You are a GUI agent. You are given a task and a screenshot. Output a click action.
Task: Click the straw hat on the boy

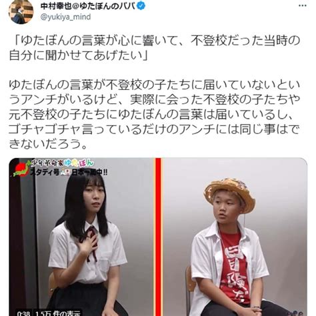(x=229, y=193)
